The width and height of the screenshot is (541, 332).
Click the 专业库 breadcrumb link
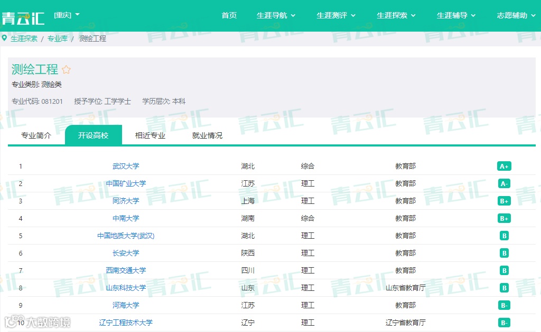pyautogui.click(x=57, y=38)
